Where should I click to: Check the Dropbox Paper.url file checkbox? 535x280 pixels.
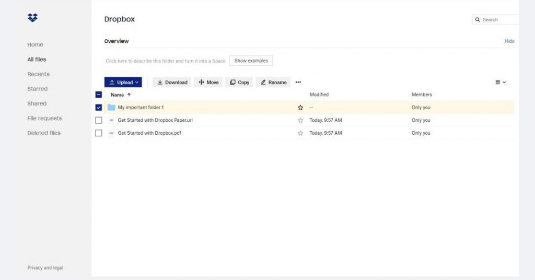99,120
